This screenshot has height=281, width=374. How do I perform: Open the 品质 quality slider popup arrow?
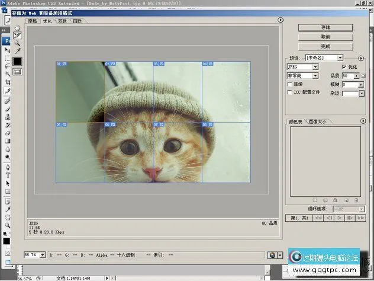click(x=356, y=76)
